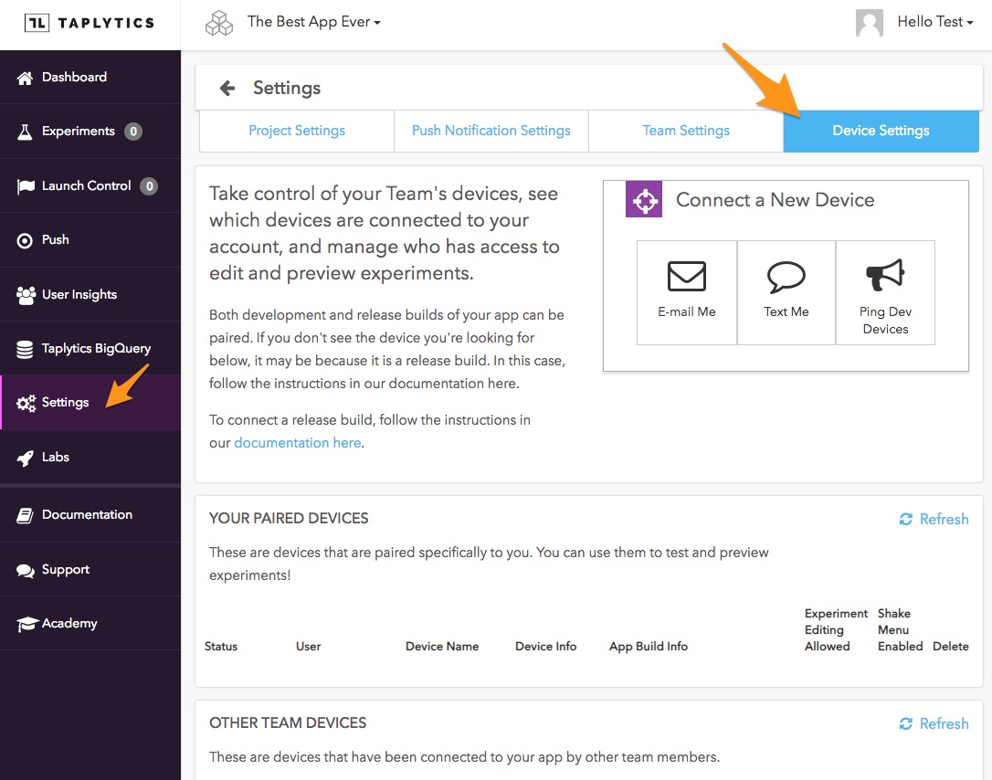Go to Push in sidebar
Screen dimensions: 992x780
pos(90,240)
